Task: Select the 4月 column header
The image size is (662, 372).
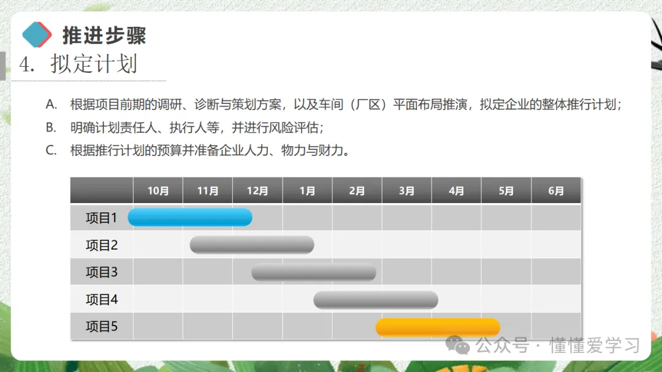Action: pos(457,190)
